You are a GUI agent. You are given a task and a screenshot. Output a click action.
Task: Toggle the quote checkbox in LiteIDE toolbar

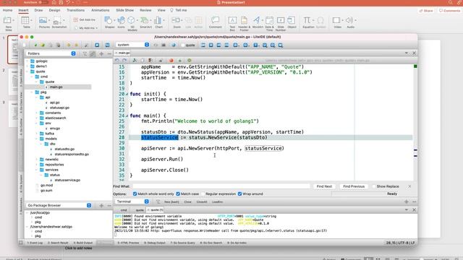click(183, 45)
